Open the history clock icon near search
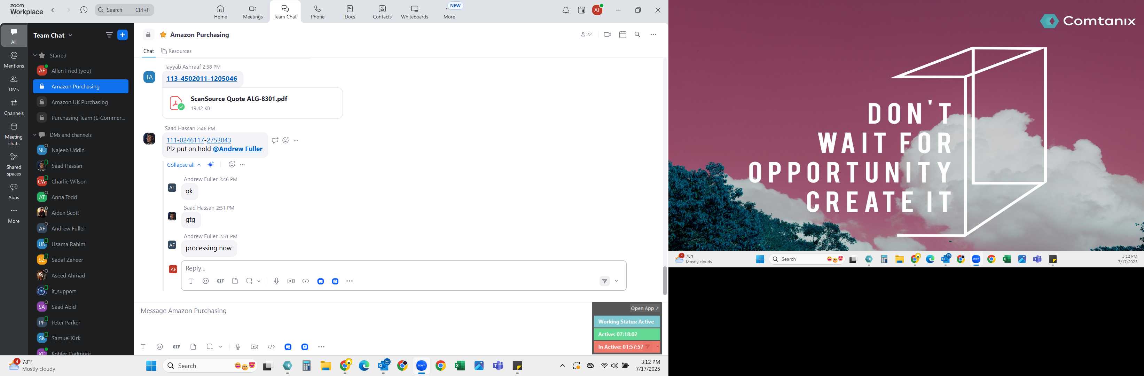This screenshot has width=1144, height=376. point(84,10)
